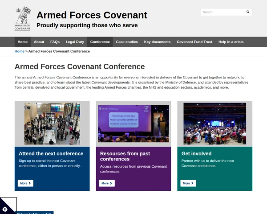267x214 pixels.
Task: Open the Home navigation tab
Action: click(22, 42)
